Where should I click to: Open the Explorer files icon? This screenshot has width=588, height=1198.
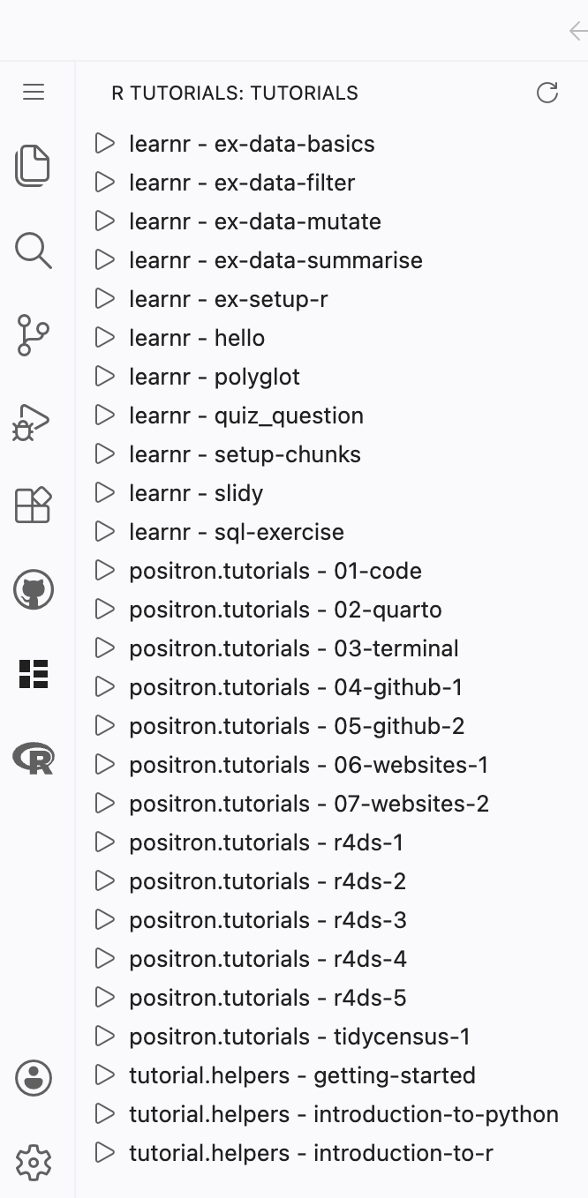(x=34, y=166)
